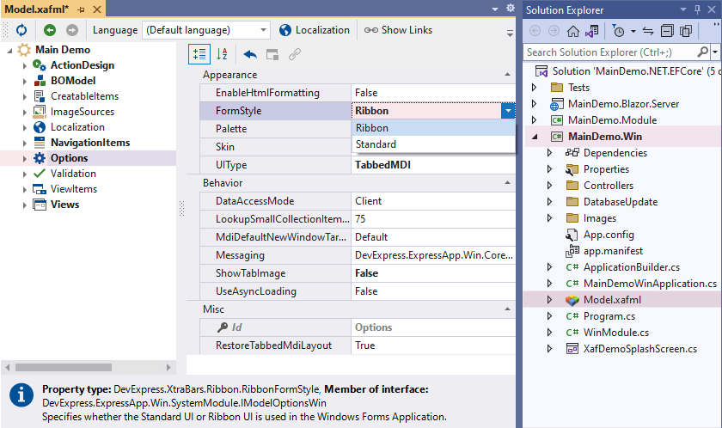Click the property pages icon beside undo
Image resolution: width=722 pixels, height=428 pixels.
point(272,55)
